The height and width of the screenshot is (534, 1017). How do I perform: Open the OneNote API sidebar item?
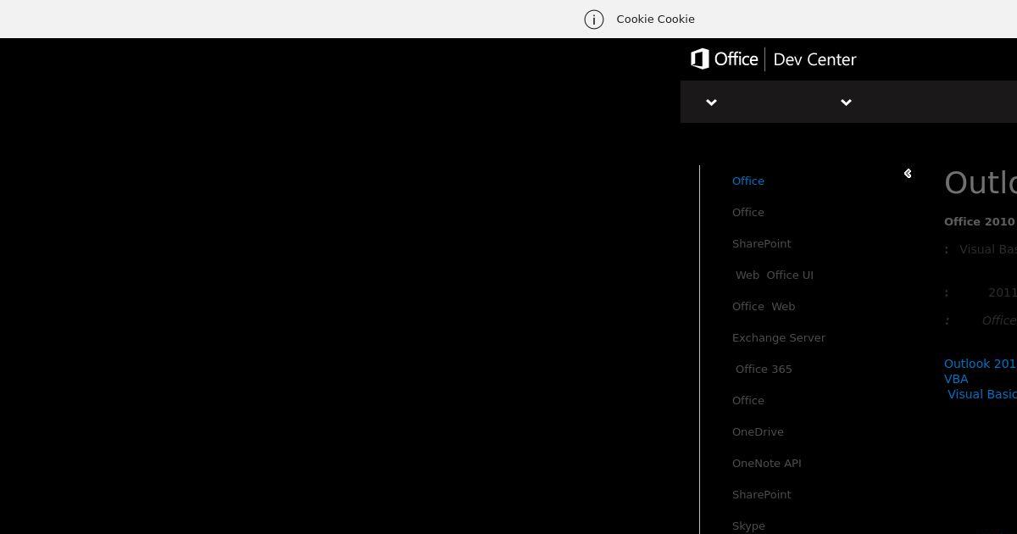coord(767,464)
